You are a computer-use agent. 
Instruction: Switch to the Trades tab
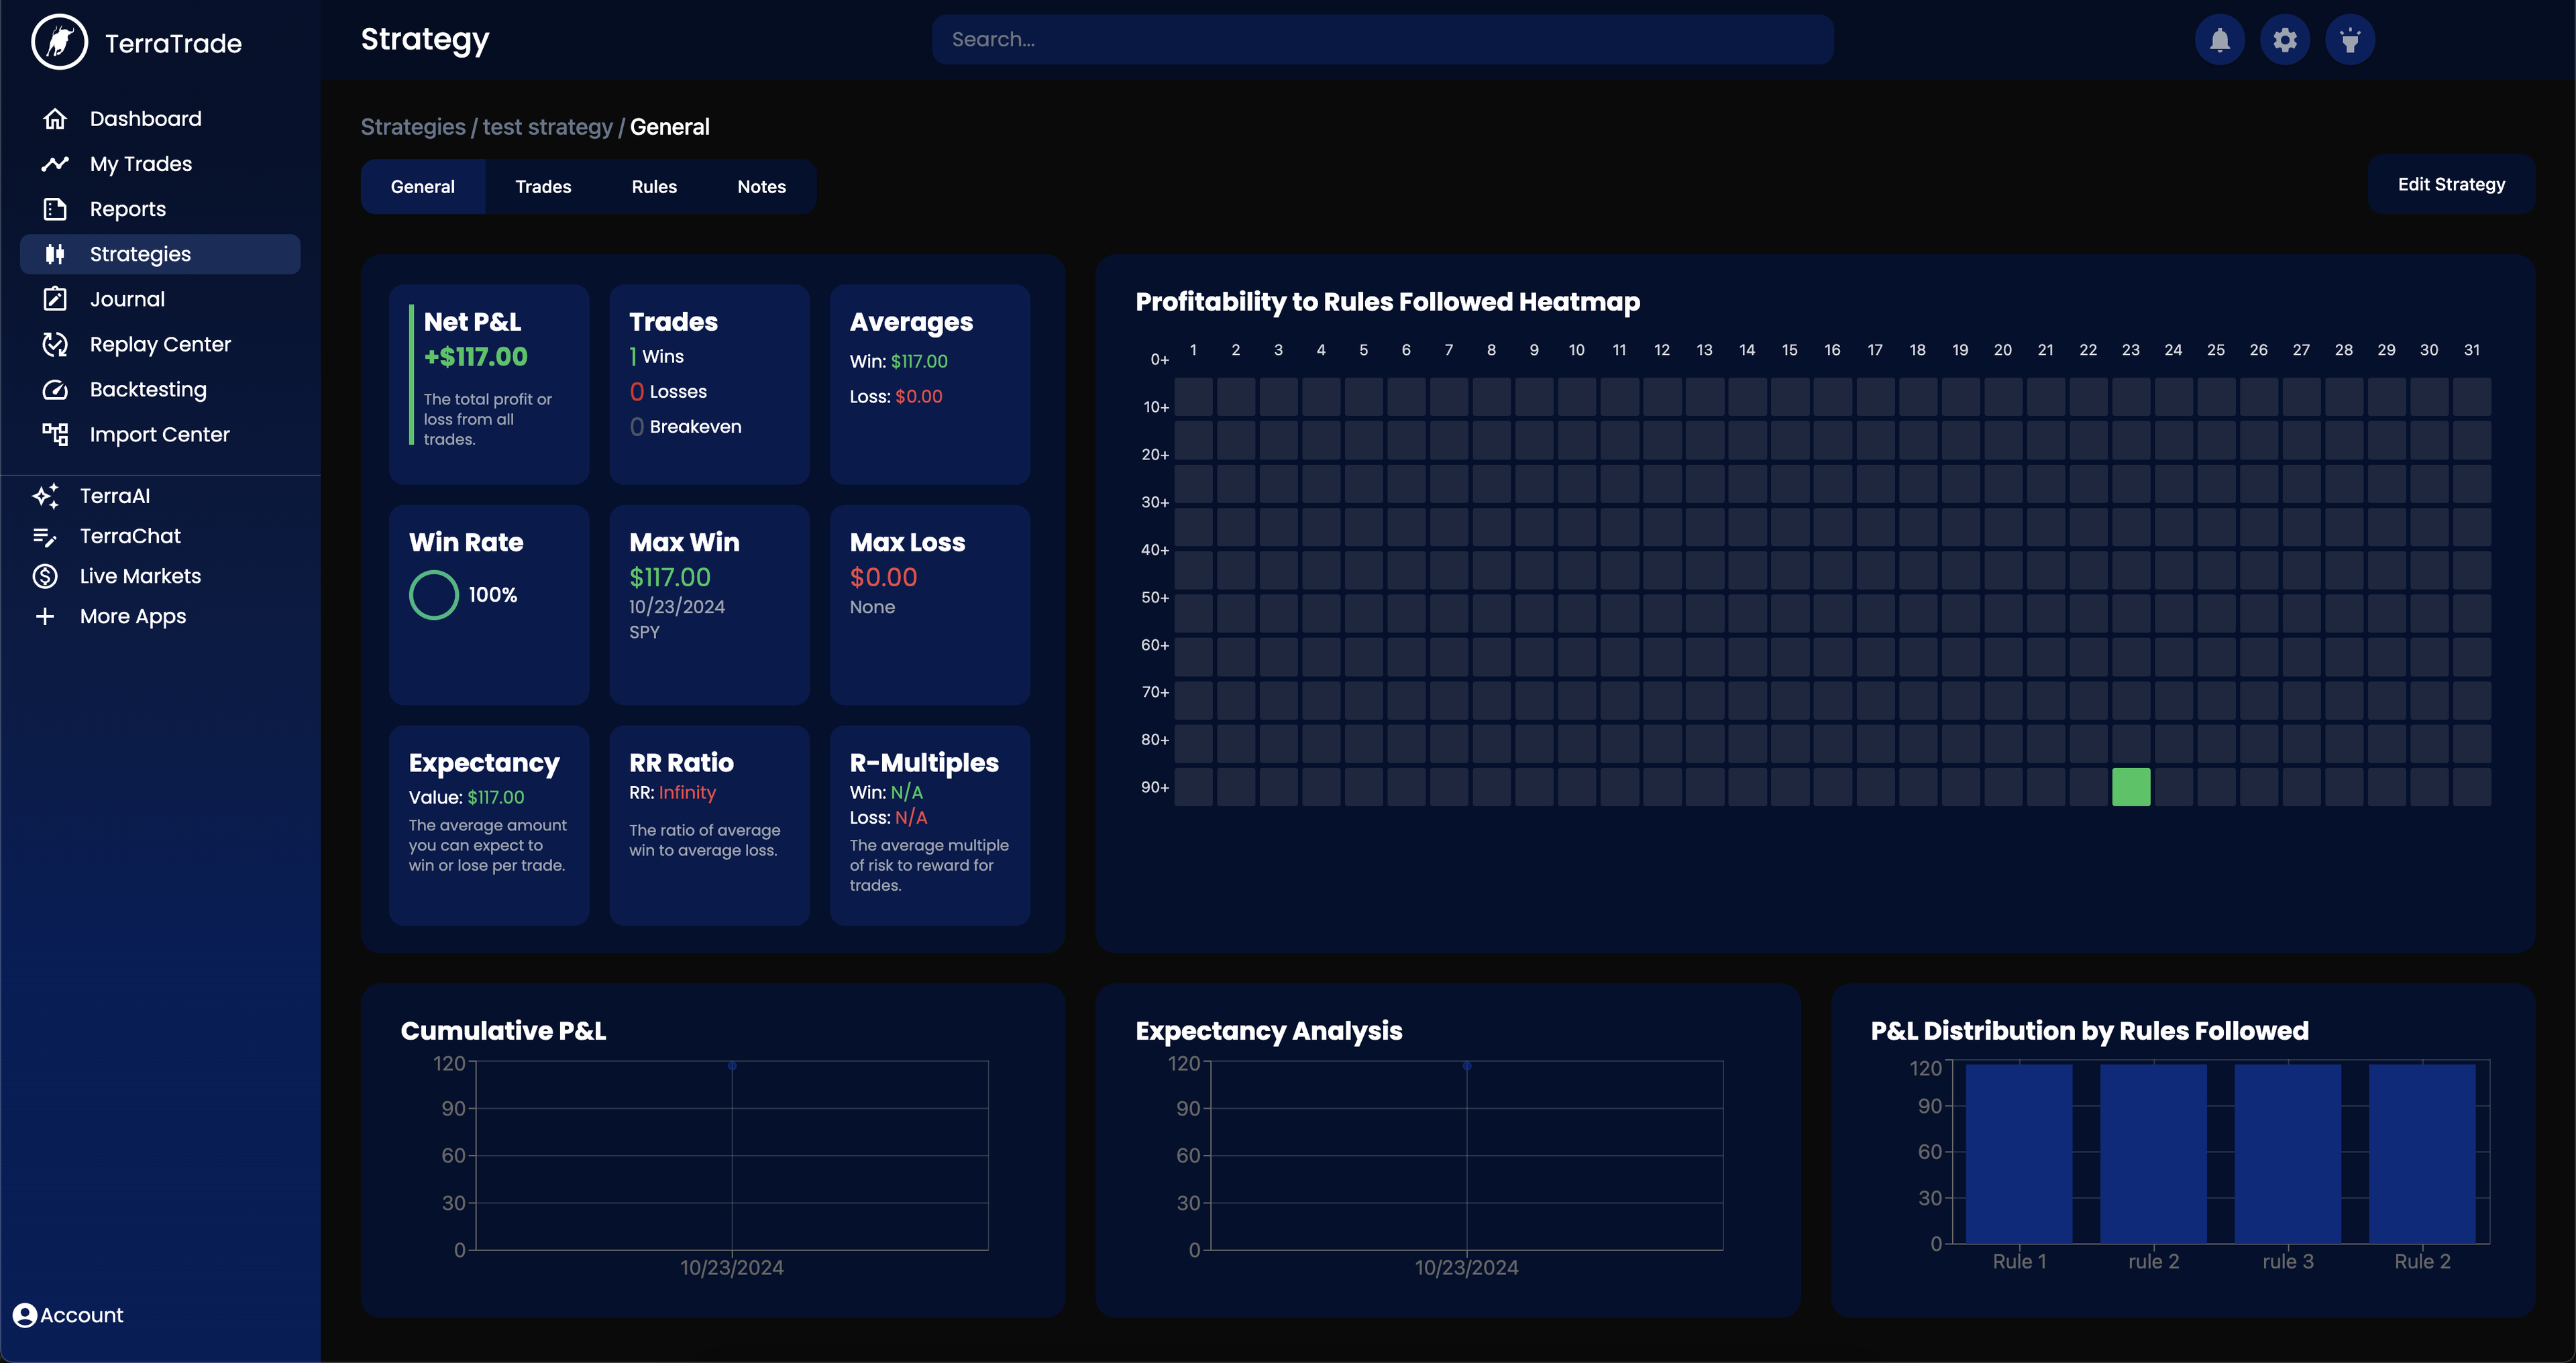click(543, 187)
